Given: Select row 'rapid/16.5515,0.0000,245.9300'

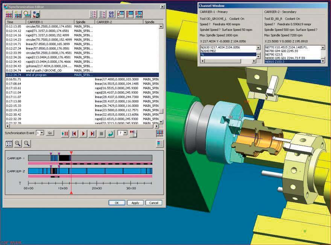Looking at the screenshot, I should [x=82, y=88].
